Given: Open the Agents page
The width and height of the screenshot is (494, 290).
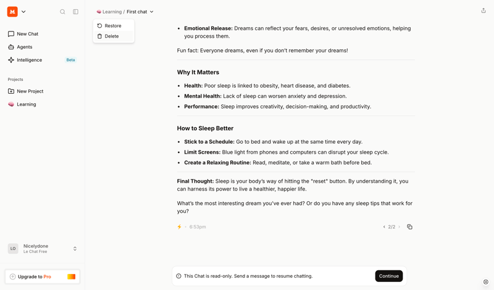Looking at the screenshot, I should pos(25,47).
